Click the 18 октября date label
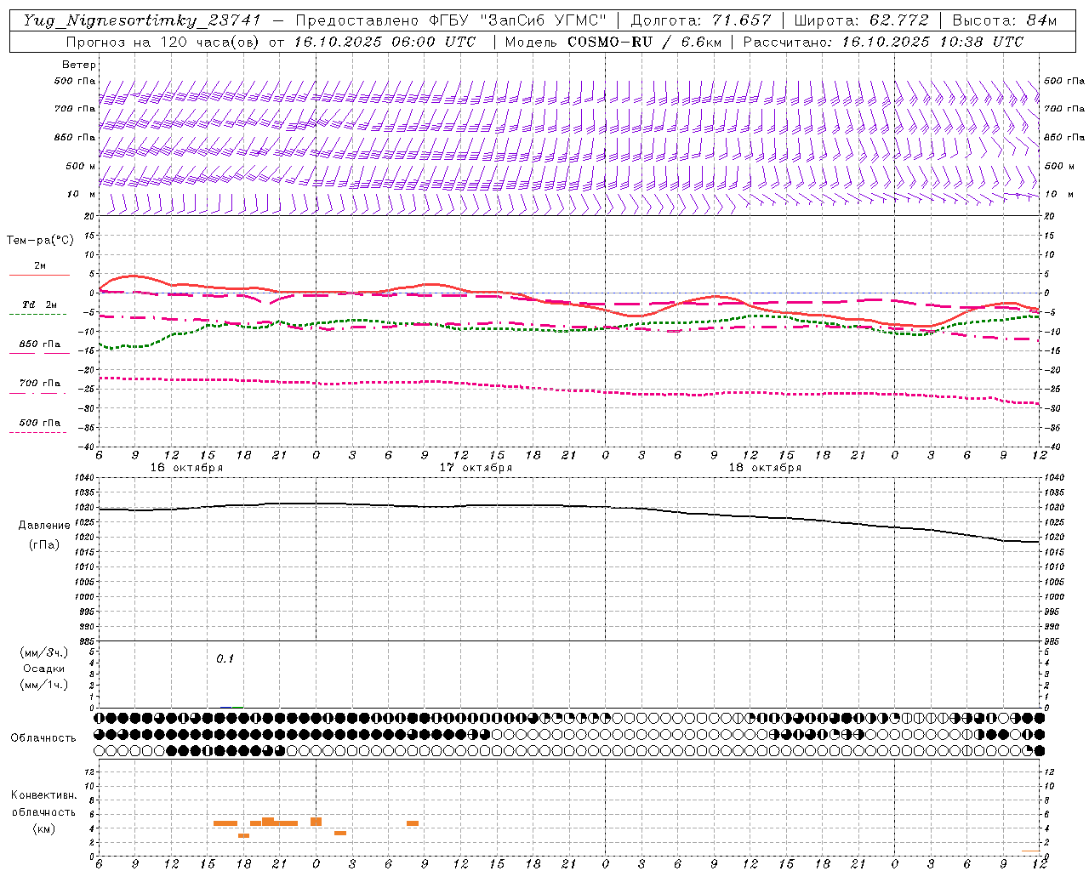The width and height of the screenshot is (1089, 871). point(765,467)
